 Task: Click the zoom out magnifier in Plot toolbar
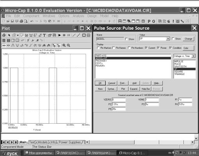click(69, 45)
